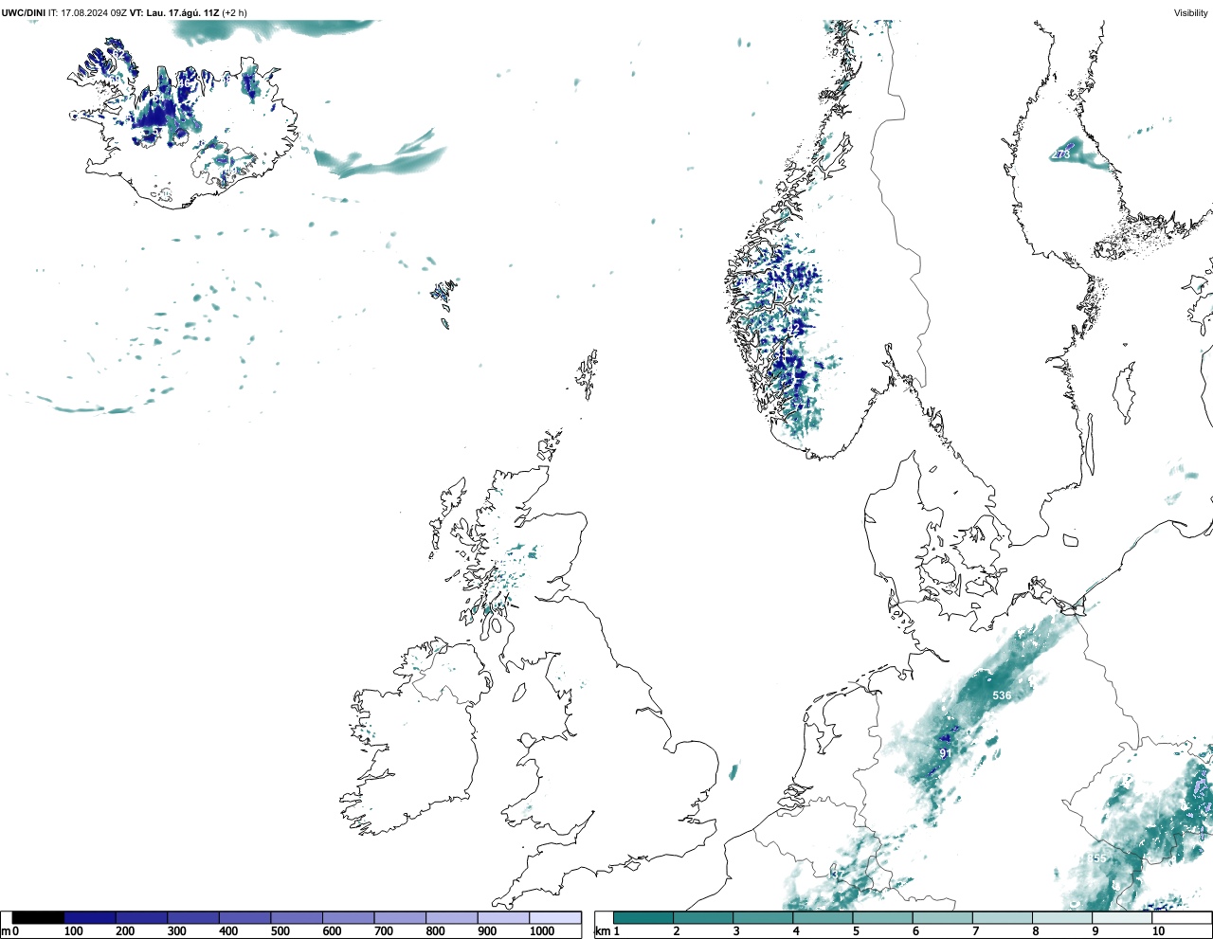Image resolution: width=1213 pixels, height=939 pixels.
Task: Select the black 0–100 m legend swatch
Action: tap(39, 917)
